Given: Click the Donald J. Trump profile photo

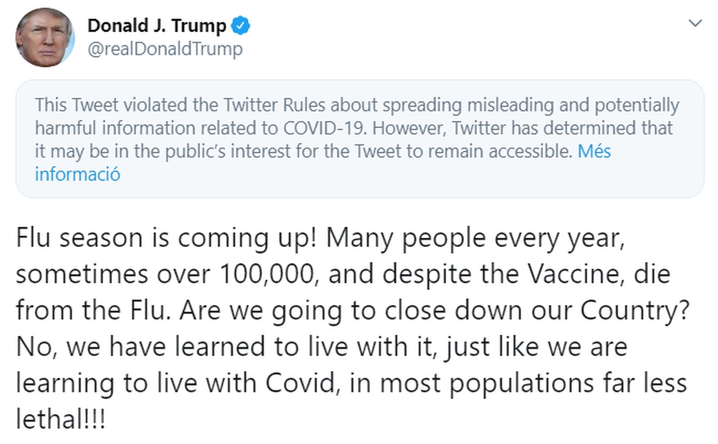Looking at the screenshot, I should (x=44, y=38).
